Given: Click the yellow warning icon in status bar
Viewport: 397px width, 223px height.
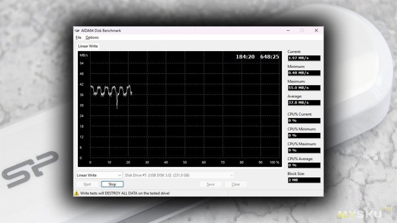Looking at the screenshot, I should click(77, 193).
